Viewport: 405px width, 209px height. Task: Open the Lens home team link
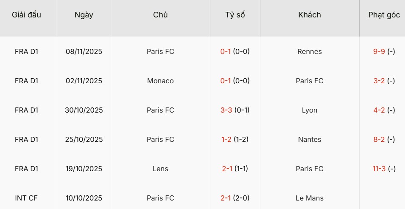pyautogui.click(x=160, y=169)
